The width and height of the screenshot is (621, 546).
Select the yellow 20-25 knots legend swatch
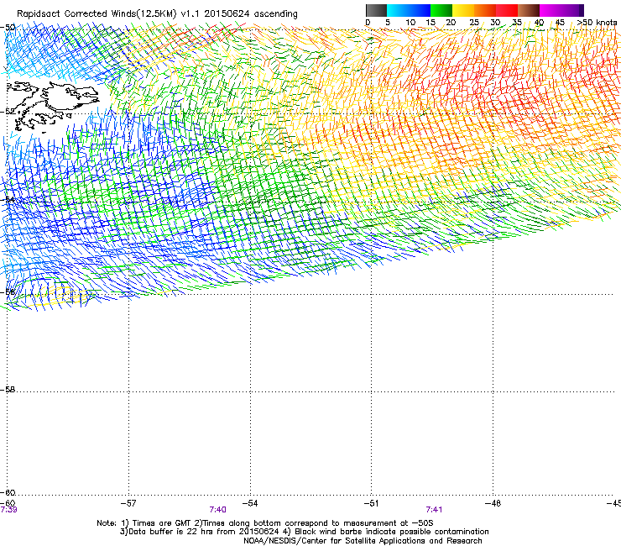(463, 10)
